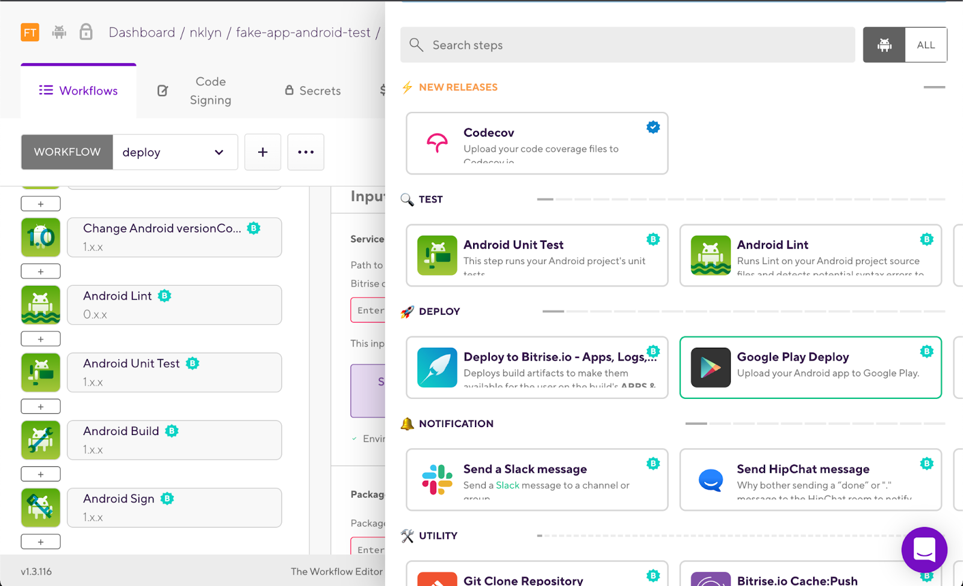Click the Bitrise.io Cache:Push icon
The height and width of the screenshot is (586, 963).
point(711,579)
